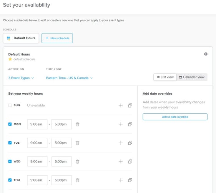216x193 pixels.
Task: Delete the Thursday time interval
Action: tap(78, 180)
